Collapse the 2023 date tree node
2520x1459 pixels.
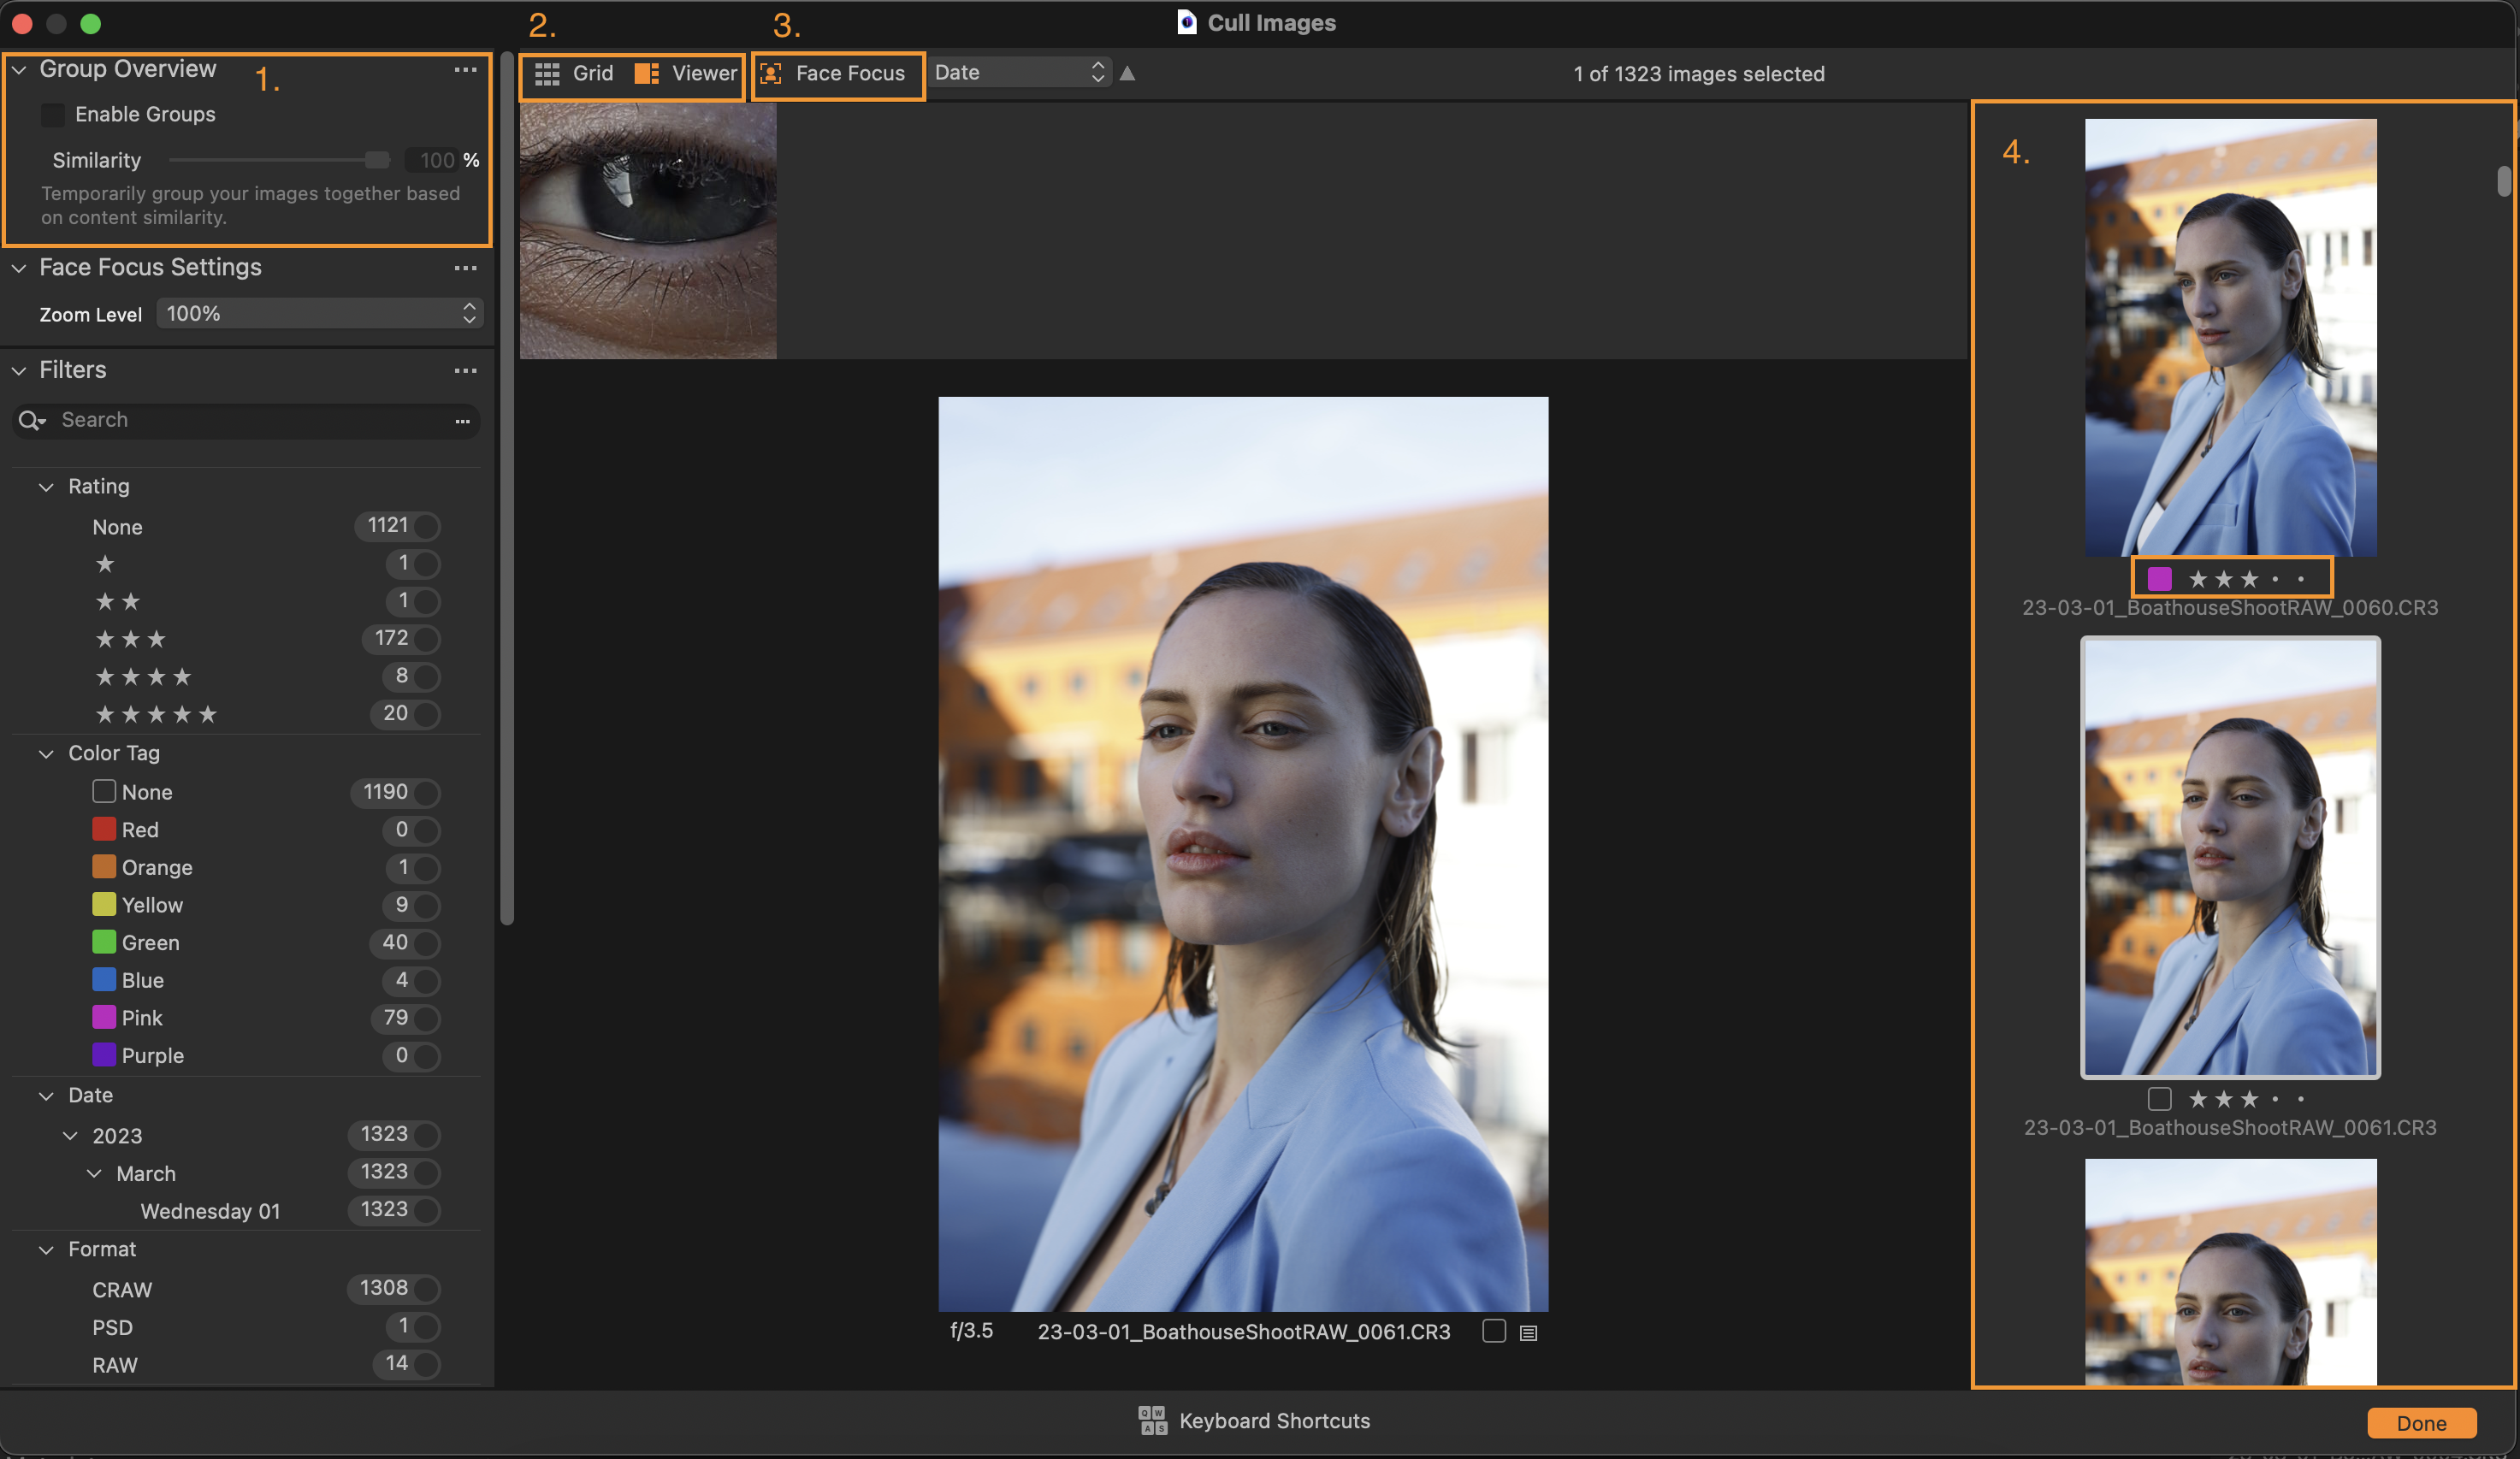tap(70, 1136)
